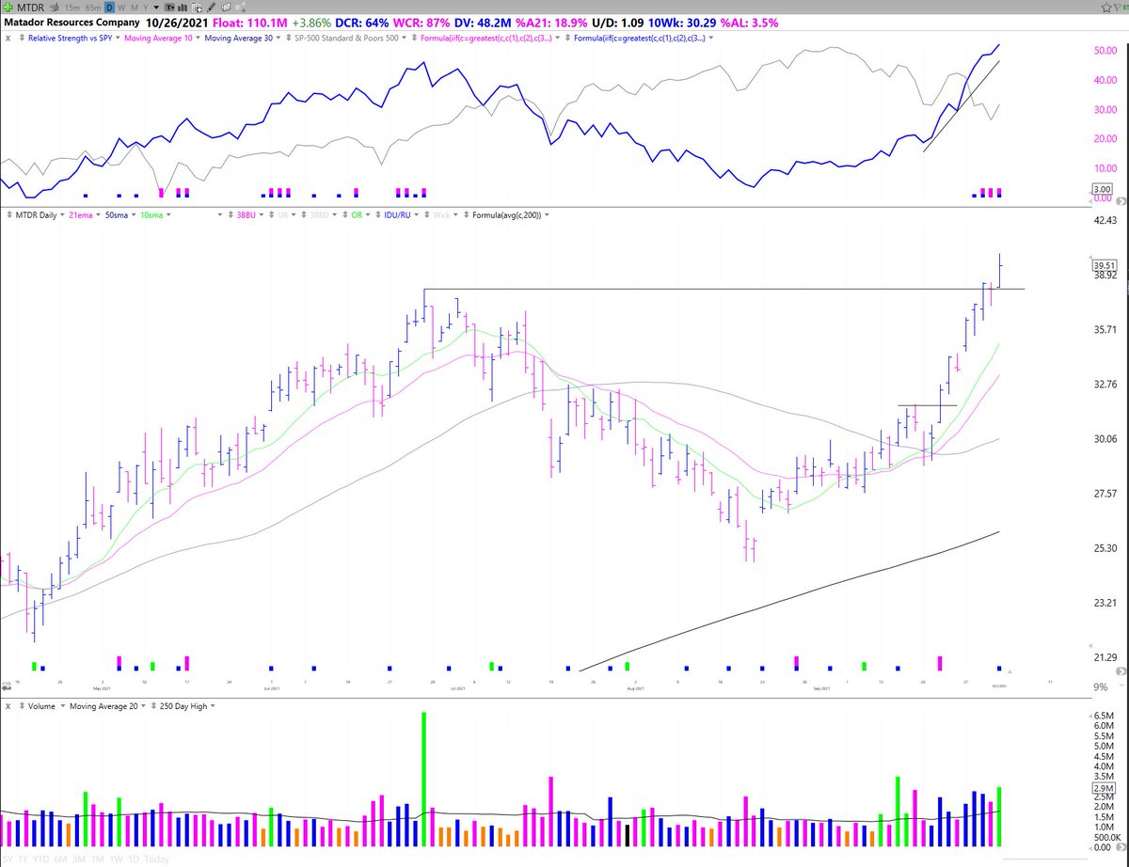The image size is (1129, 867).
Task: Zoom chart to 6M range
Action: pos(61,859)
